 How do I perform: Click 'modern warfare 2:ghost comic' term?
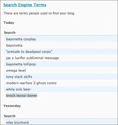click(31, 83)
